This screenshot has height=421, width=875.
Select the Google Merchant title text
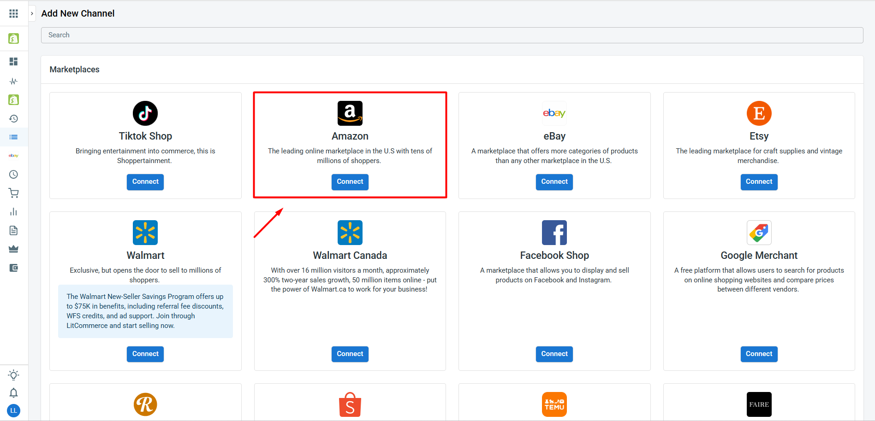(759, 256)
